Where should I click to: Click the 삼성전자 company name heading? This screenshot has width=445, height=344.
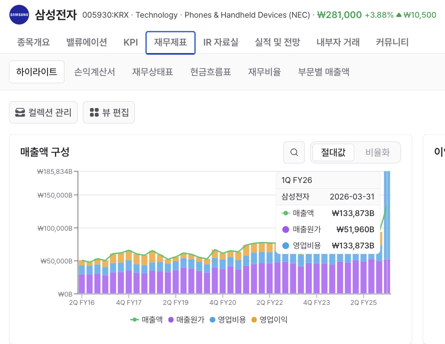pos(56,15)
